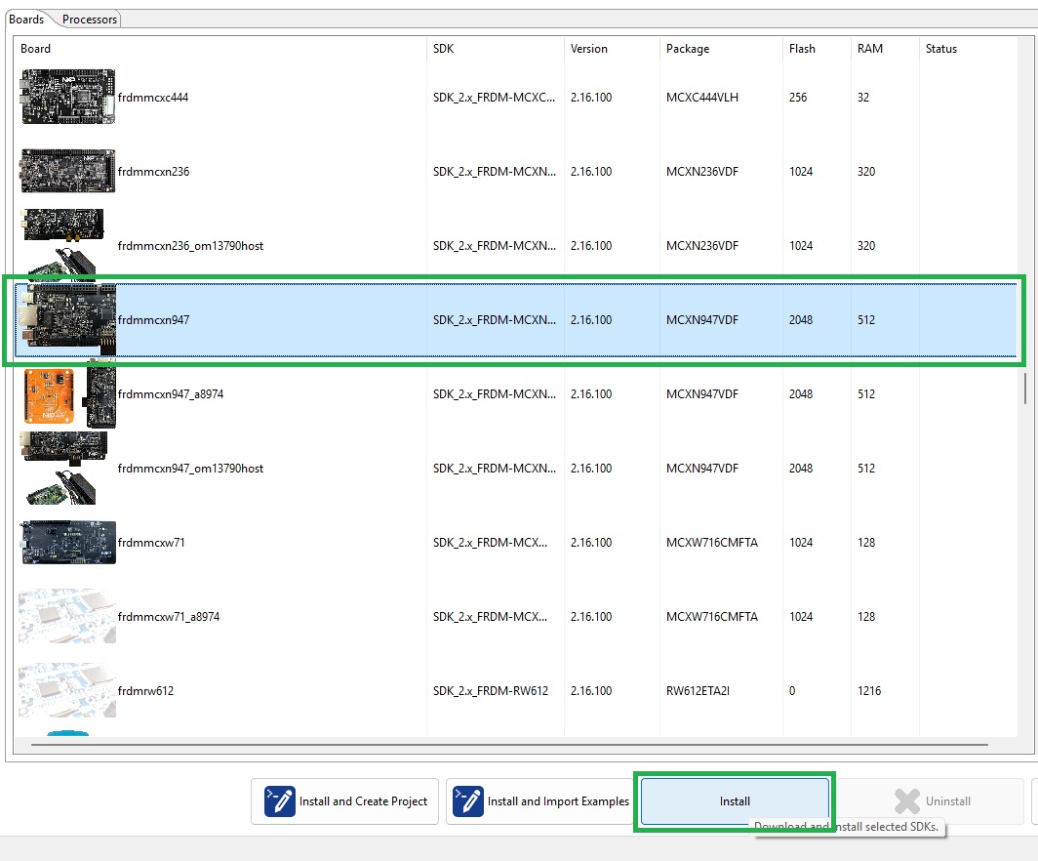Click Install and Import Examples

click(540, 800)
